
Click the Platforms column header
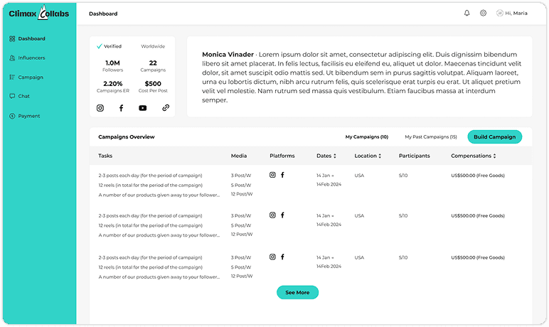[x=282, y=156]
